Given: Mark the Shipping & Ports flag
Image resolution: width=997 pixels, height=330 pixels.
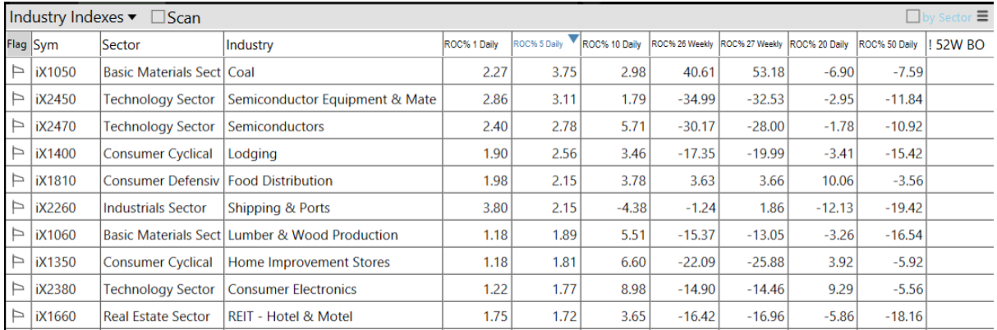Looking at the screenshot, I should (x=16, y=208).
